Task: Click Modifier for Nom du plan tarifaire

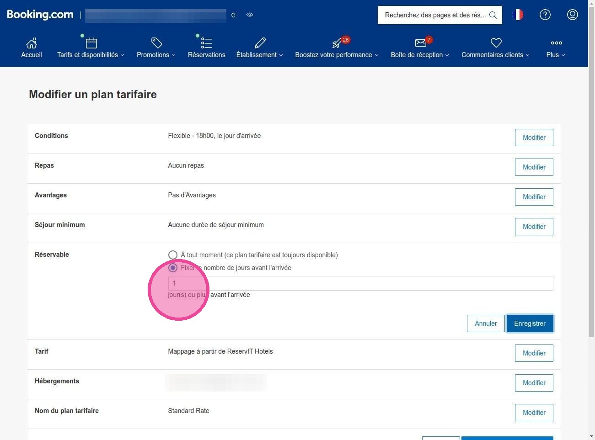Action: point(534,413)
